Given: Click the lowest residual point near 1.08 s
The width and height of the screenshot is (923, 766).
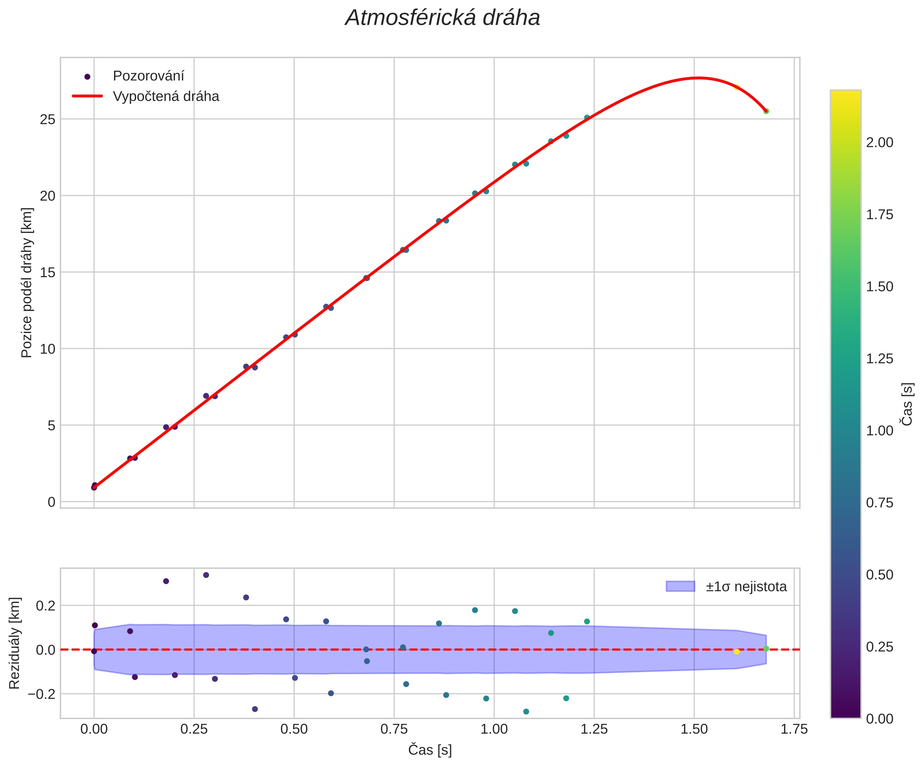Looking at the screenshot, I should click(x=526, y=711).
